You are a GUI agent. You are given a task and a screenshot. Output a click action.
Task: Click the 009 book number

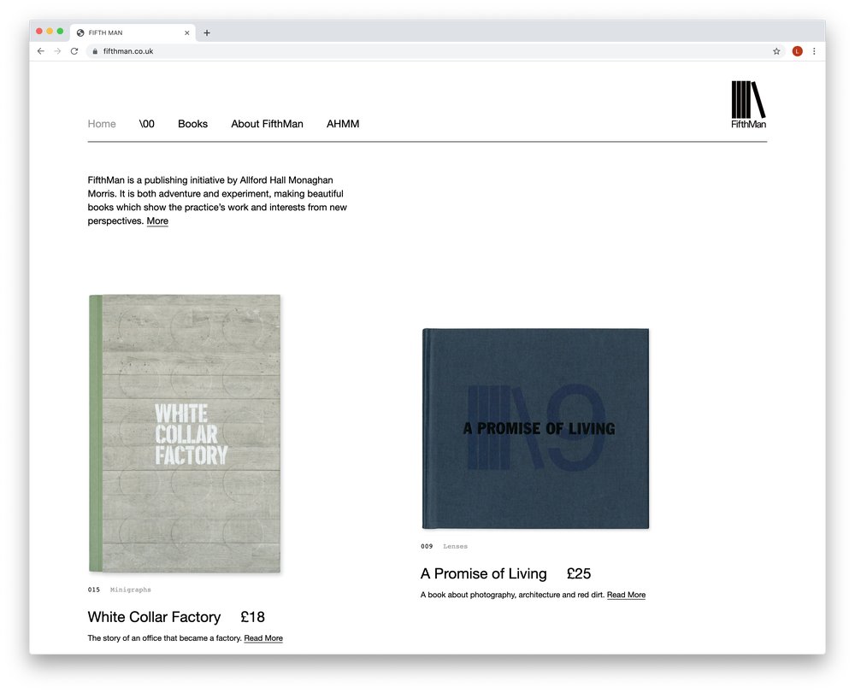427,546
